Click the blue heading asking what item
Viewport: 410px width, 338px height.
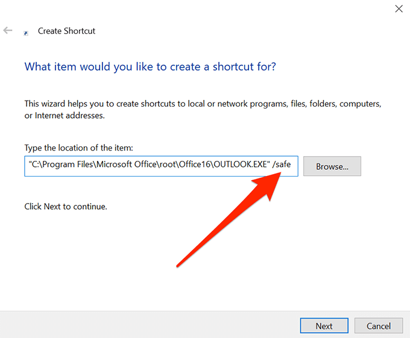click(150, 66)
